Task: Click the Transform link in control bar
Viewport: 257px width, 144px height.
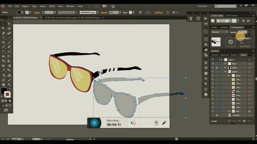Action: pyautogui.click(x=159, y=12)
